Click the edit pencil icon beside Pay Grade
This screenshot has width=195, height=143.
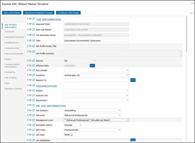(33, 71)
